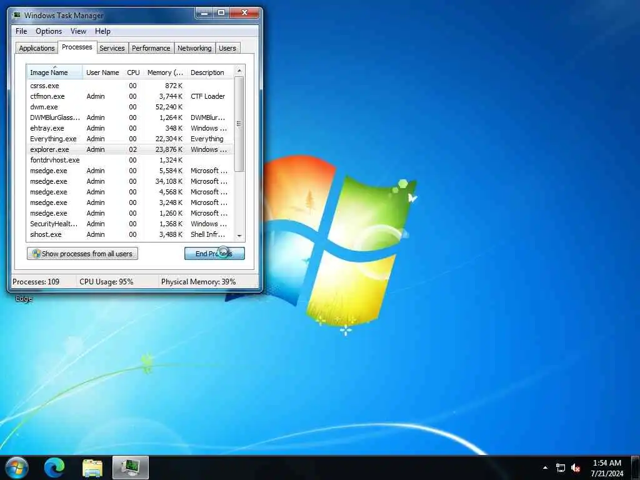Image resolution: width=640 pixels, height=480 pixels.
Task: Select msedge.exe using 34,108 K
Action: pyautogui.click(x=131, y=181)
